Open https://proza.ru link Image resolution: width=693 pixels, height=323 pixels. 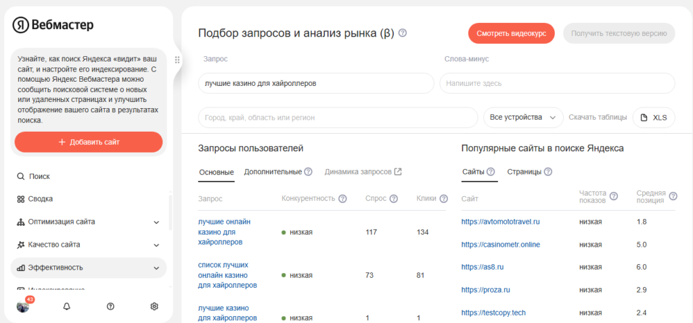(486, 290)
